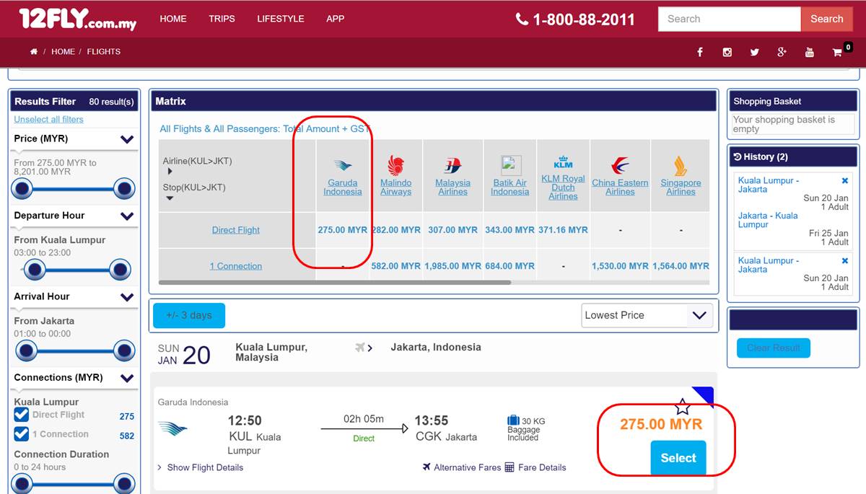866x494 pixels.
Task: Click the KLM Royal Dutch logo
Action: point(563,162)
